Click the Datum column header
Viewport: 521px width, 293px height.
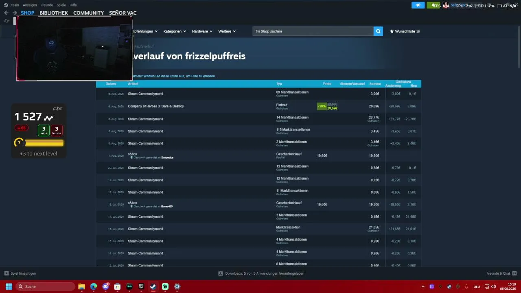111,84
